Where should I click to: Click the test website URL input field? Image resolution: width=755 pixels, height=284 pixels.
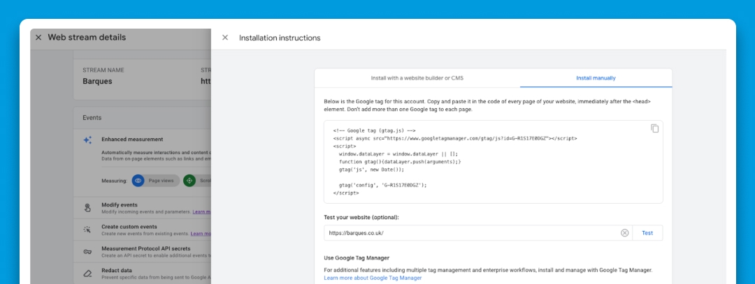click(x=468, y=233)
